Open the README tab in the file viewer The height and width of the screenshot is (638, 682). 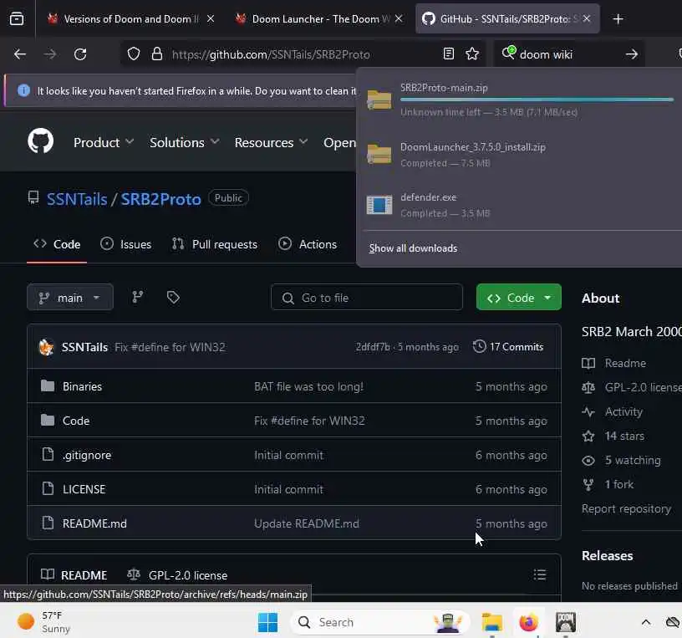(x=74, y=575)
